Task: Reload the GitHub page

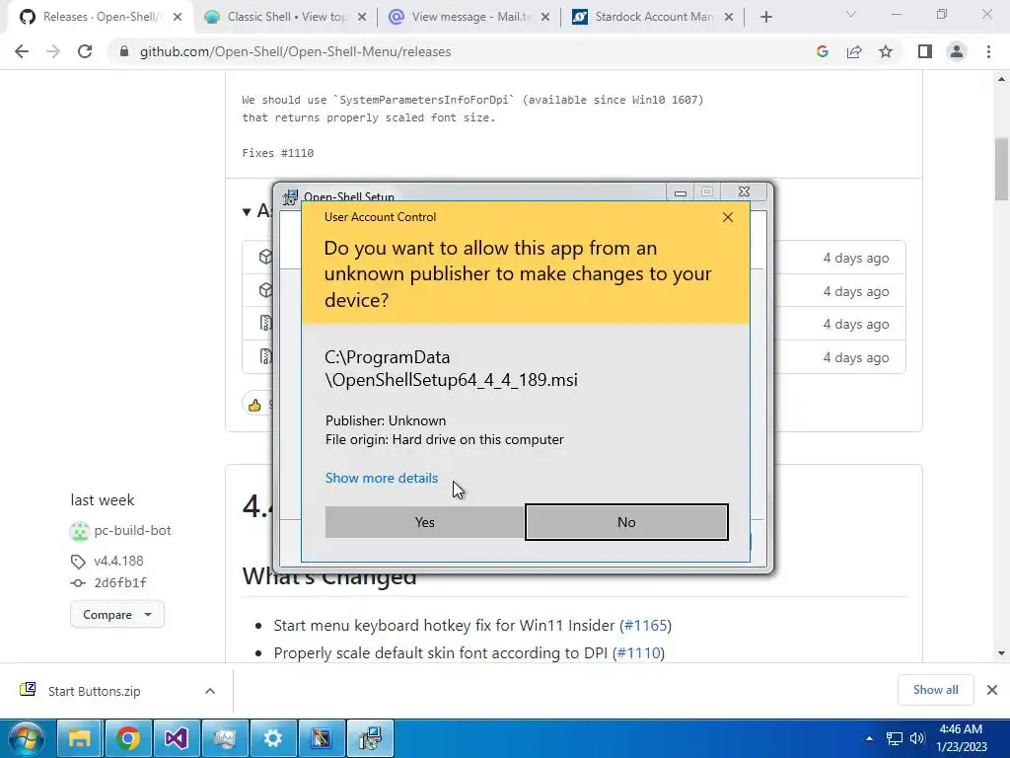Action: click(85, 51)
